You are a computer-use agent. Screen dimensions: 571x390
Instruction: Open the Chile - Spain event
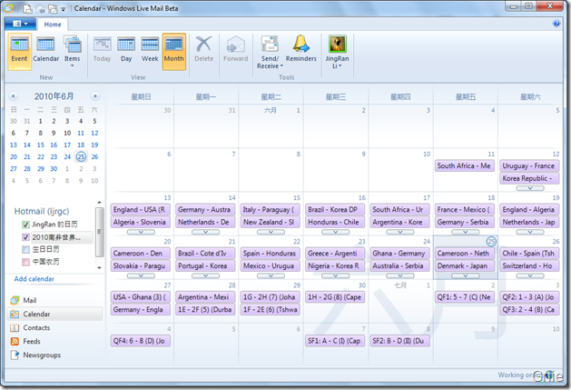pos(529,254)
